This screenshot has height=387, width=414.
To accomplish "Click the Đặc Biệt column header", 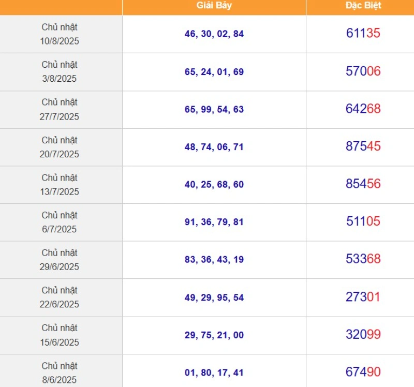I will pyautogui.click(x=363, y=6).
